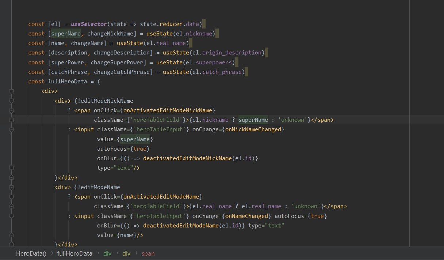Click onNickNameChanged handler name

(x=253, y=129)
